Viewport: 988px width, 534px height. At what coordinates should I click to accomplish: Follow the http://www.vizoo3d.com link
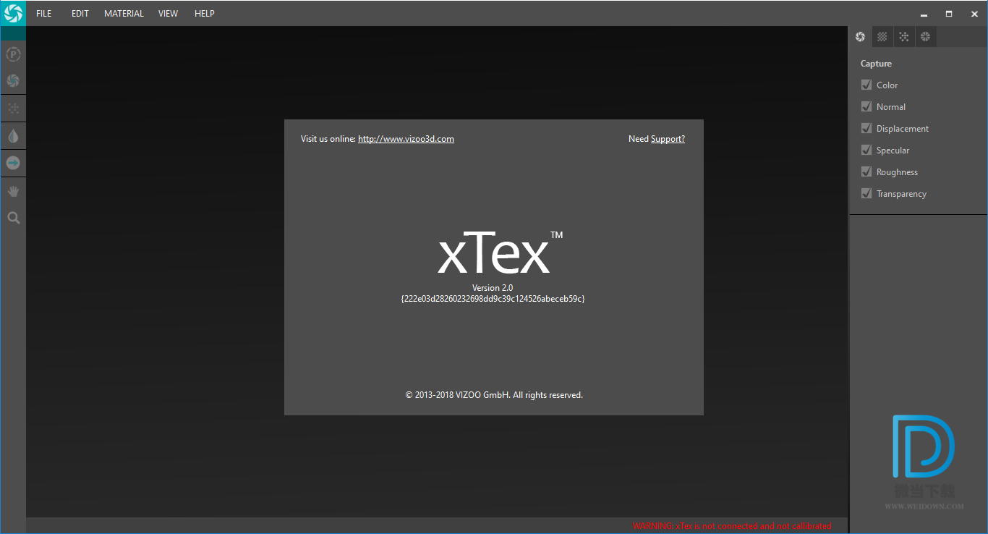[x=406, y=139]
